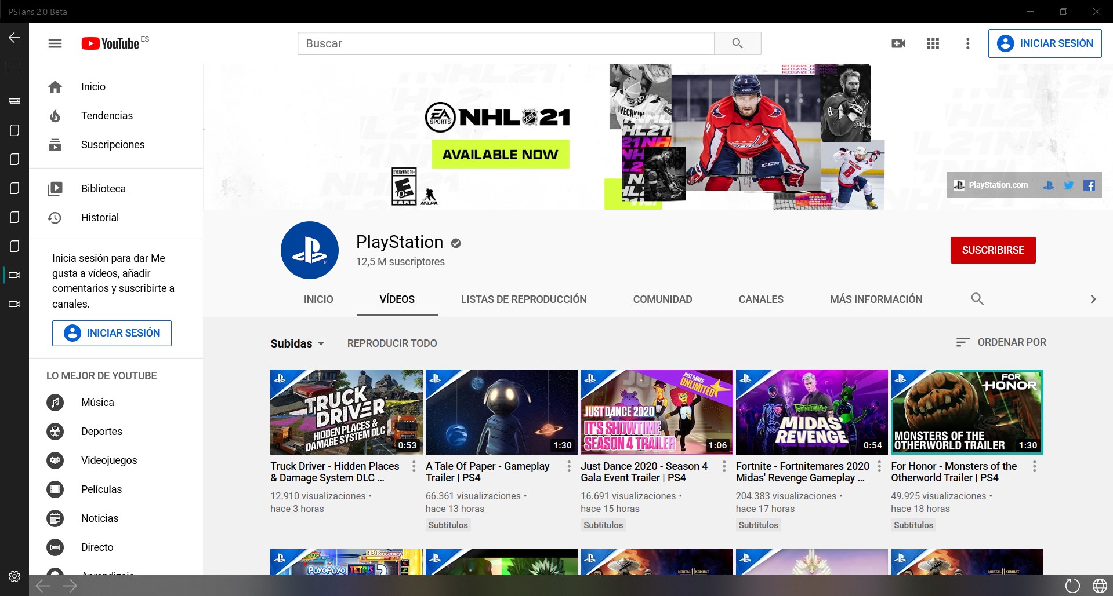Click the Música note icon
The image size is (1113, 596).
[55, 403]
